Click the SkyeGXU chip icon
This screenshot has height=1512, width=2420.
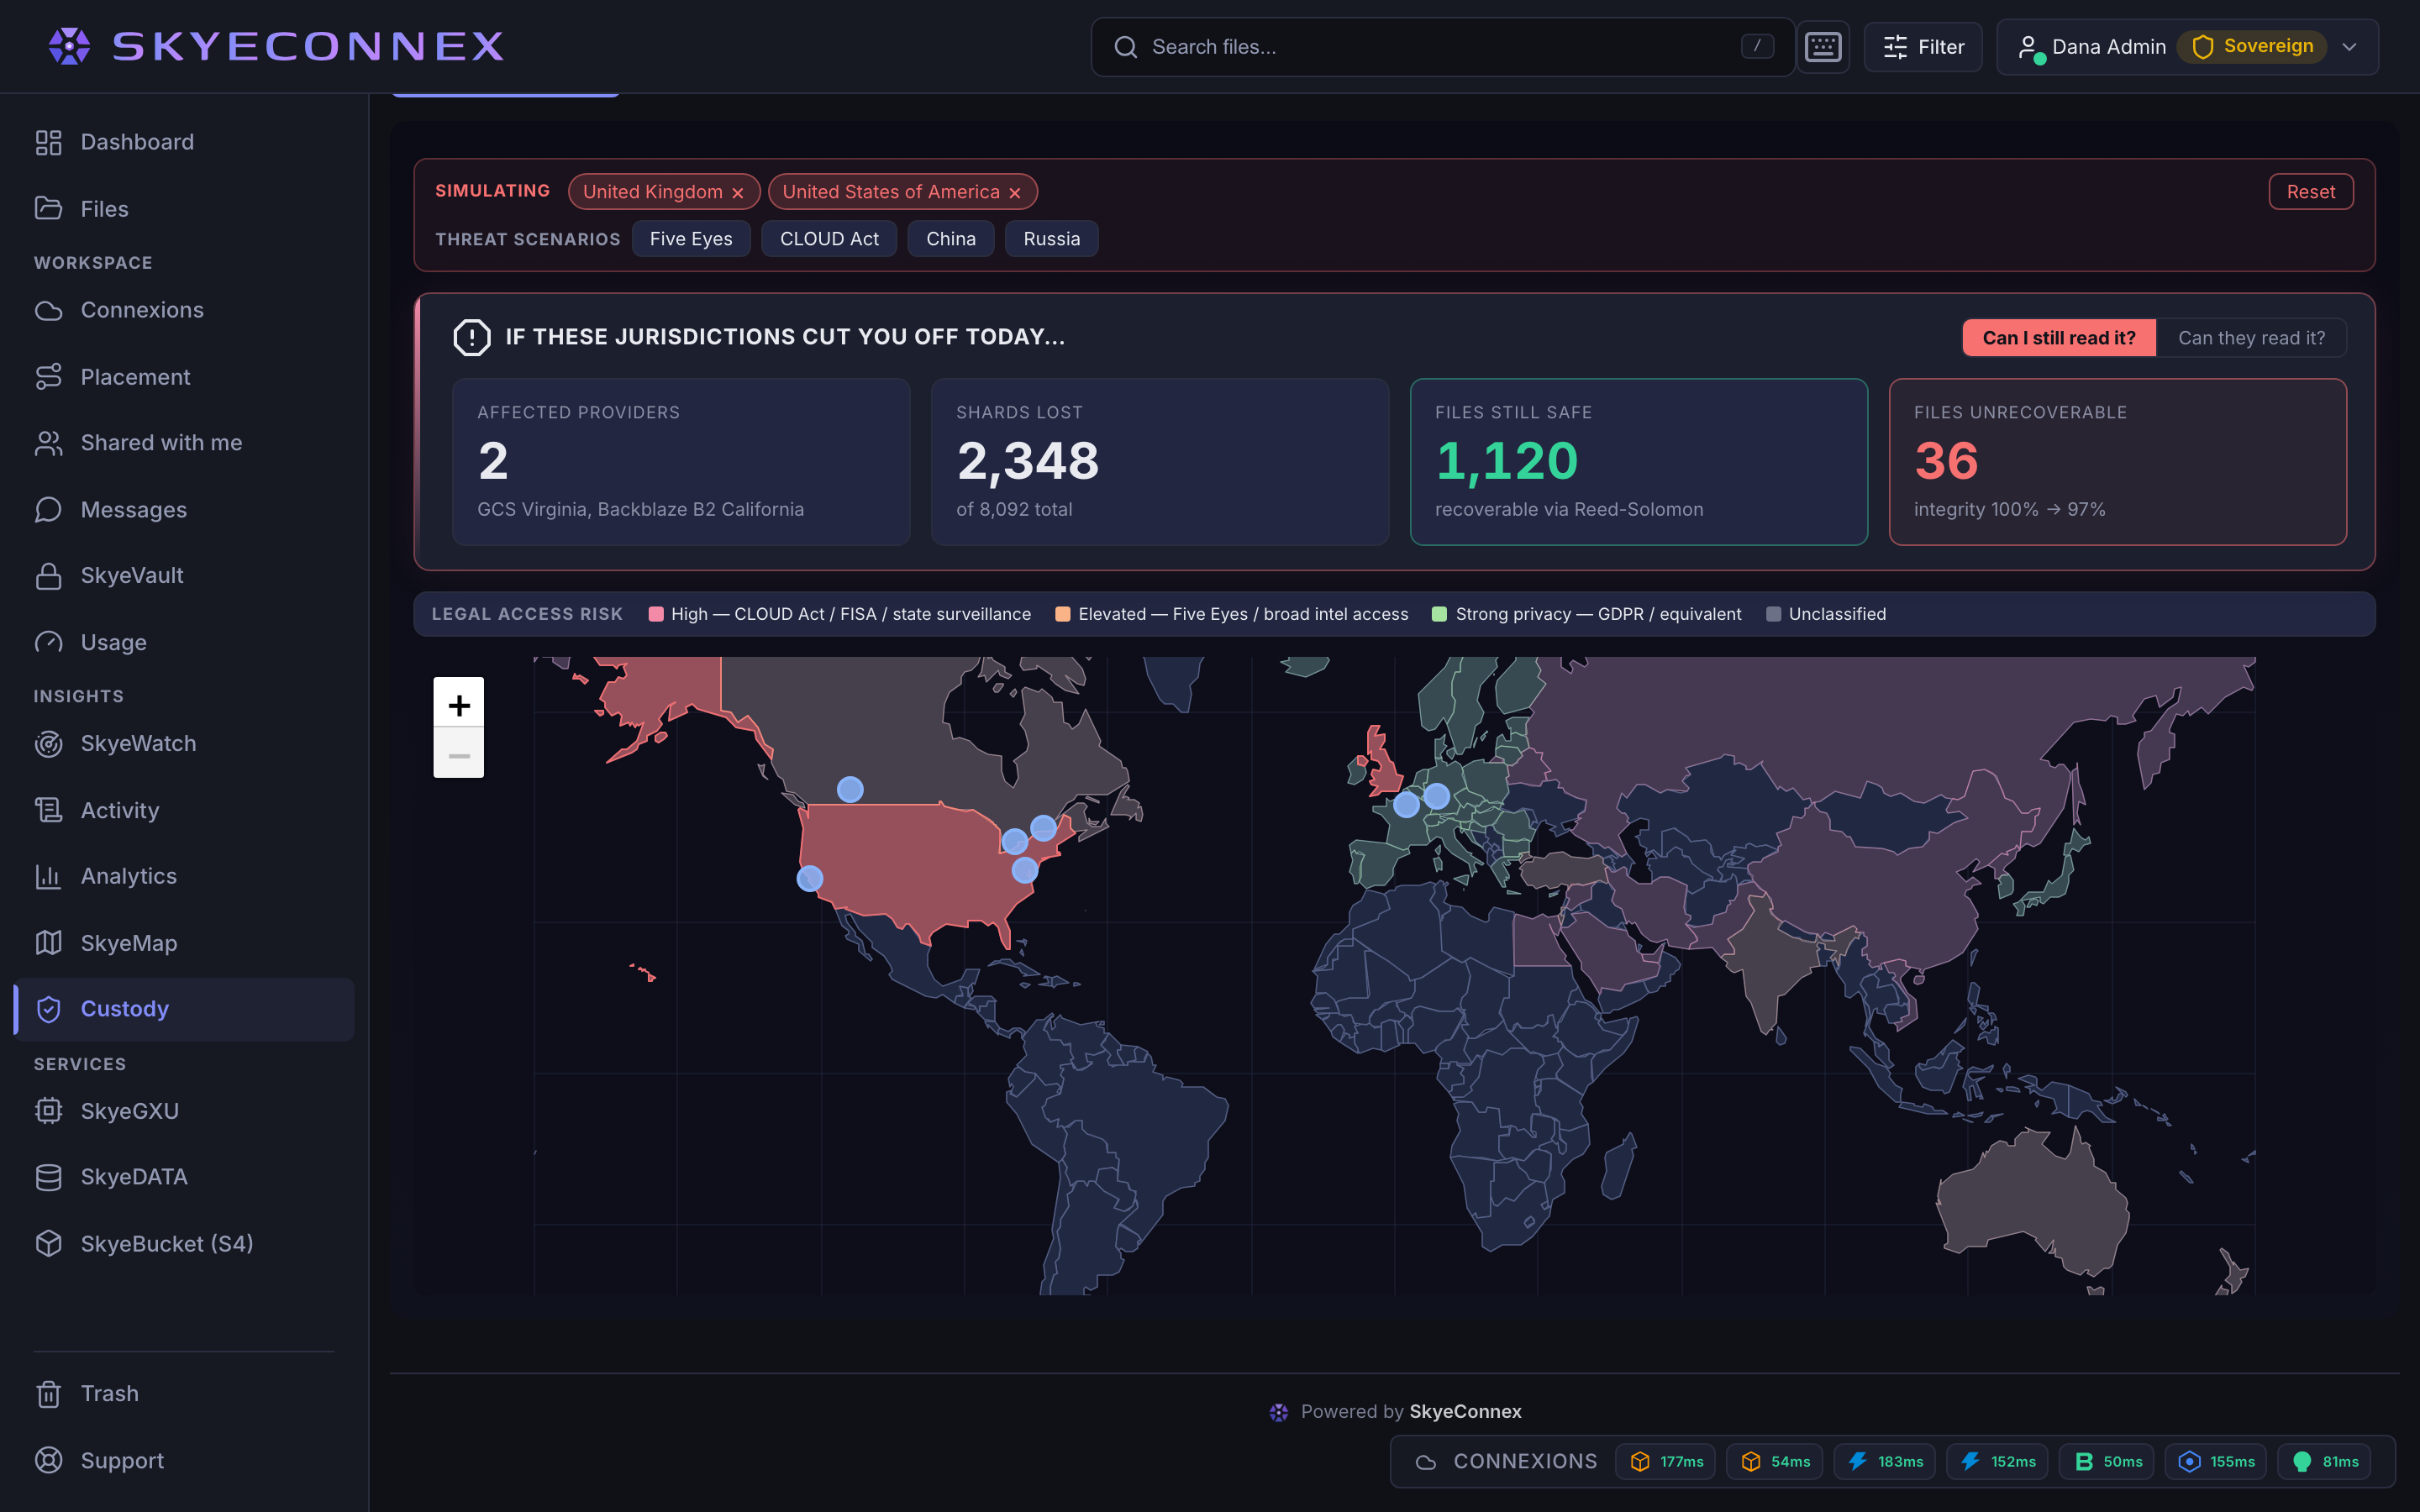click(x=48, y=1111)
